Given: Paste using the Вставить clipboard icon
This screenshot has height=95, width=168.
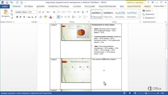Looking at the screenshot, I should pyautogui.click(x=6, y=12).
